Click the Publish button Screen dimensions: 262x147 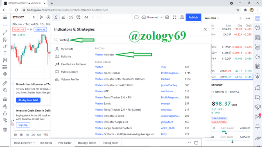point(193,17)
